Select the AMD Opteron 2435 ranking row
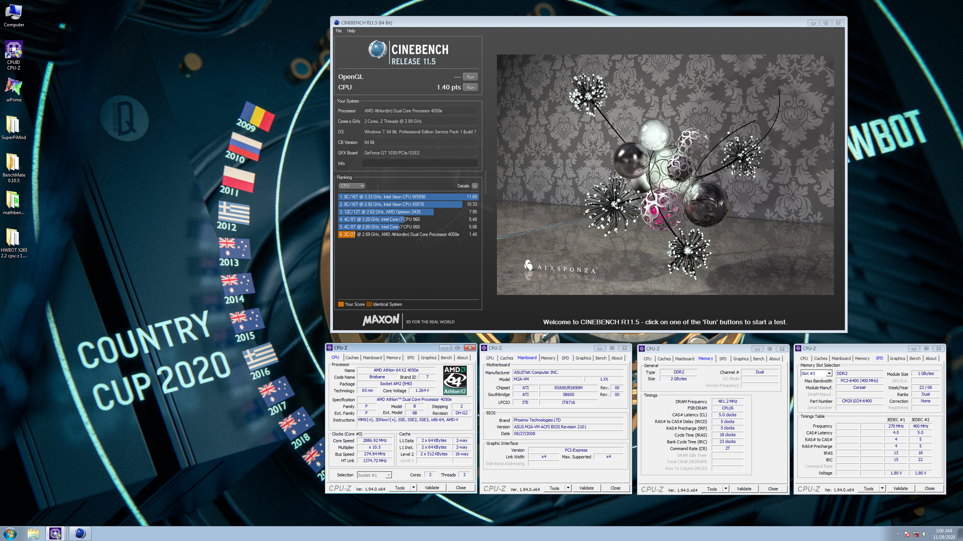 pos(408,212)
